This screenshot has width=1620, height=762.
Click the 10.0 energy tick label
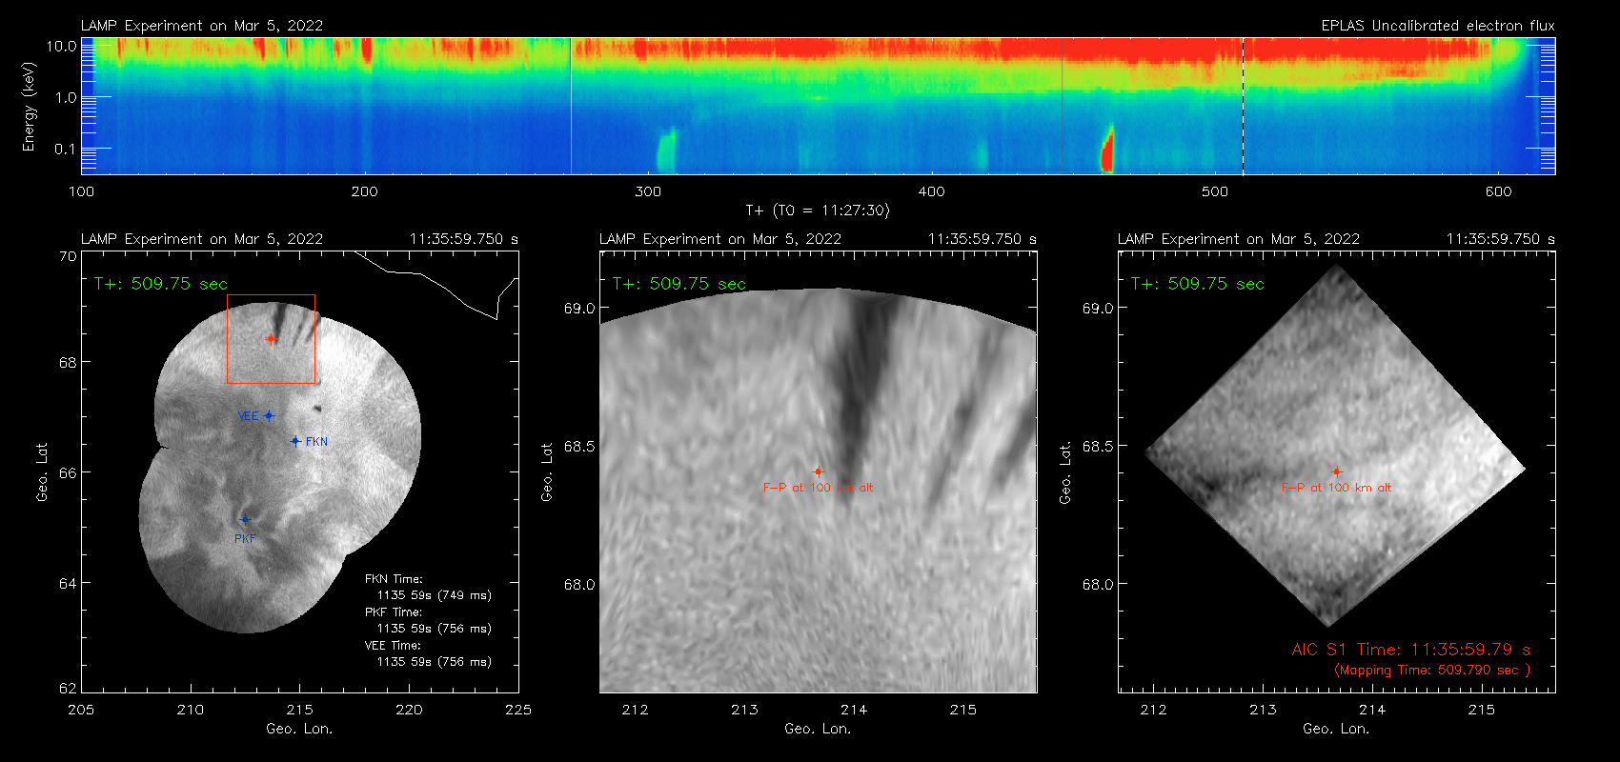tap(61, 46)
